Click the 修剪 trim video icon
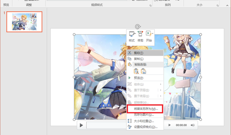 pos(140,36)
